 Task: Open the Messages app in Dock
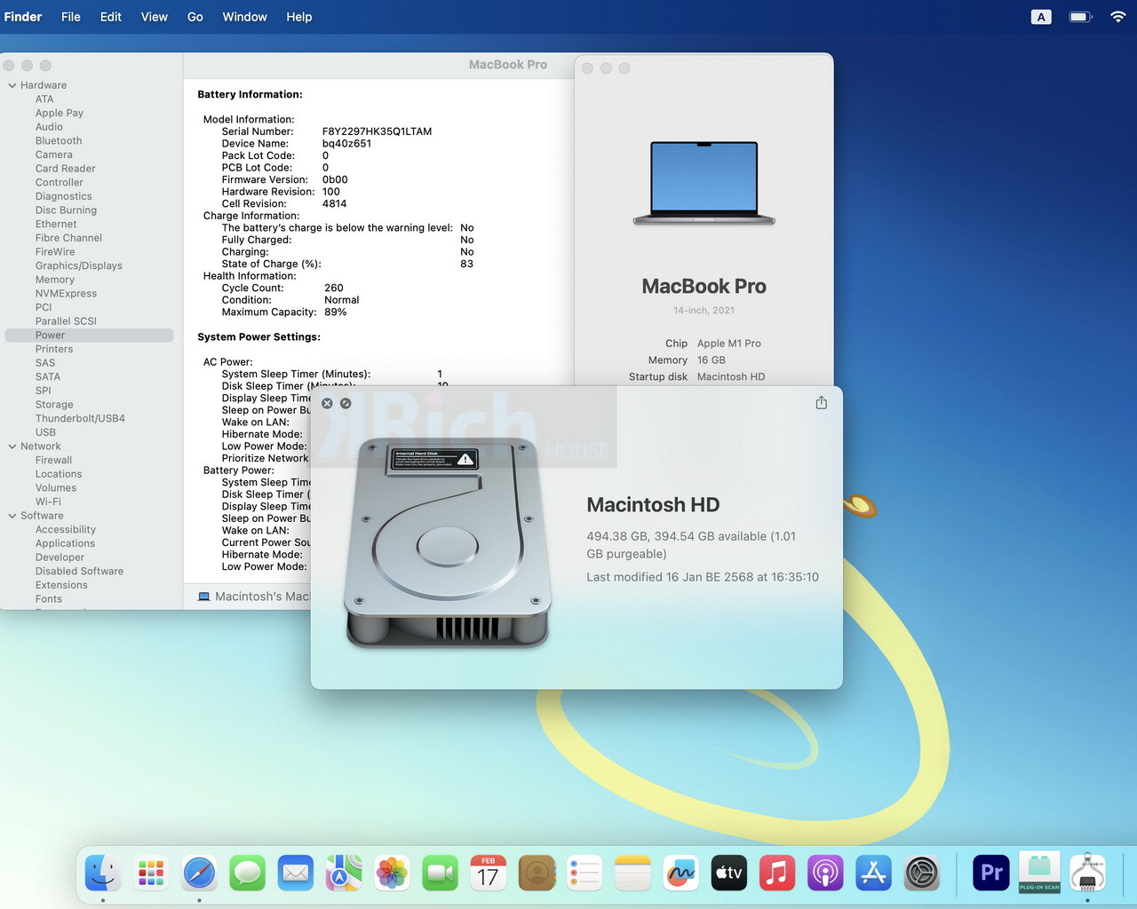click(x=248, y=873)
